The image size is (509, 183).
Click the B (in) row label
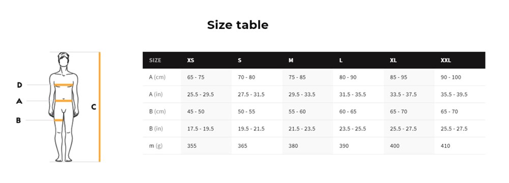coord(156,129)
